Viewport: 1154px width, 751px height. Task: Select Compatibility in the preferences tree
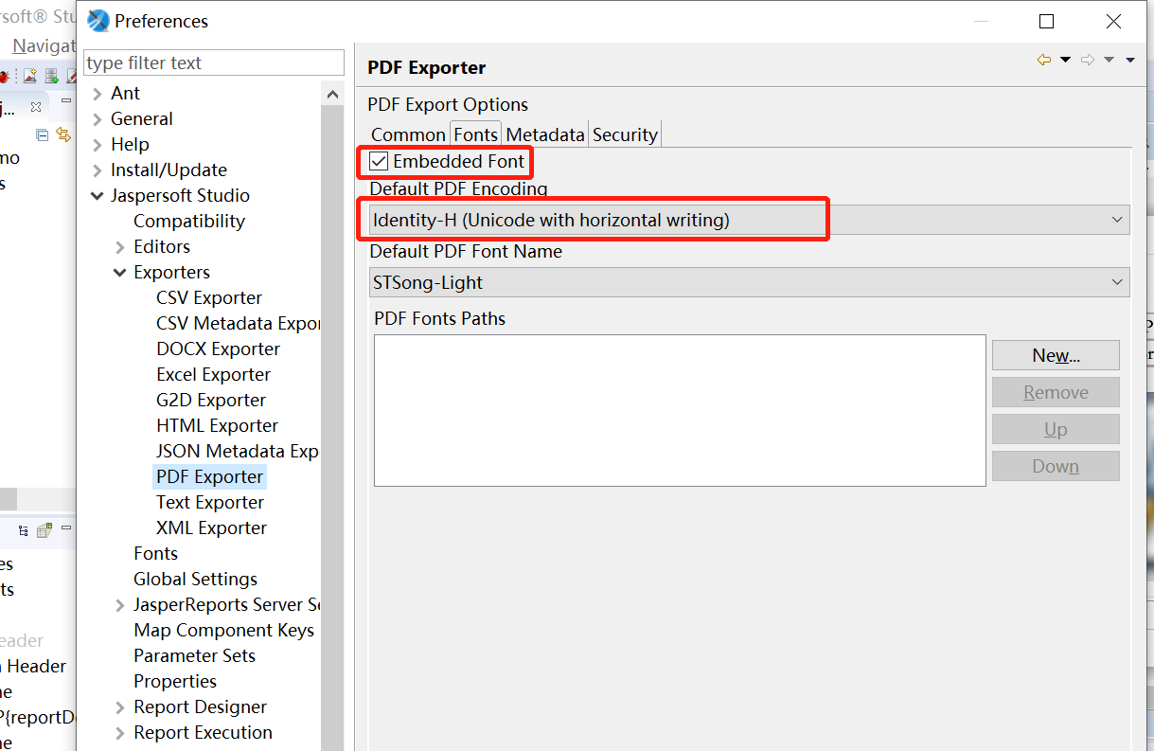pos(188,222)
